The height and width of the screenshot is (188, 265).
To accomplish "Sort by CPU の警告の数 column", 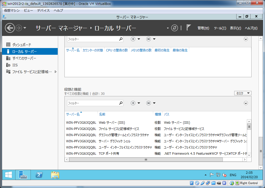I will click(x=117, y=50).
